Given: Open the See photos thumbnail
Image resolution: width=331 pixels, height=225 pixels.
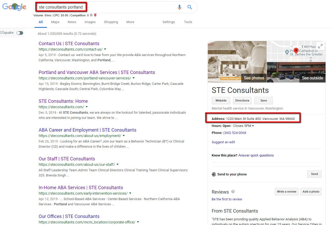Looking at the screenshot, I should tap(237, 62).
